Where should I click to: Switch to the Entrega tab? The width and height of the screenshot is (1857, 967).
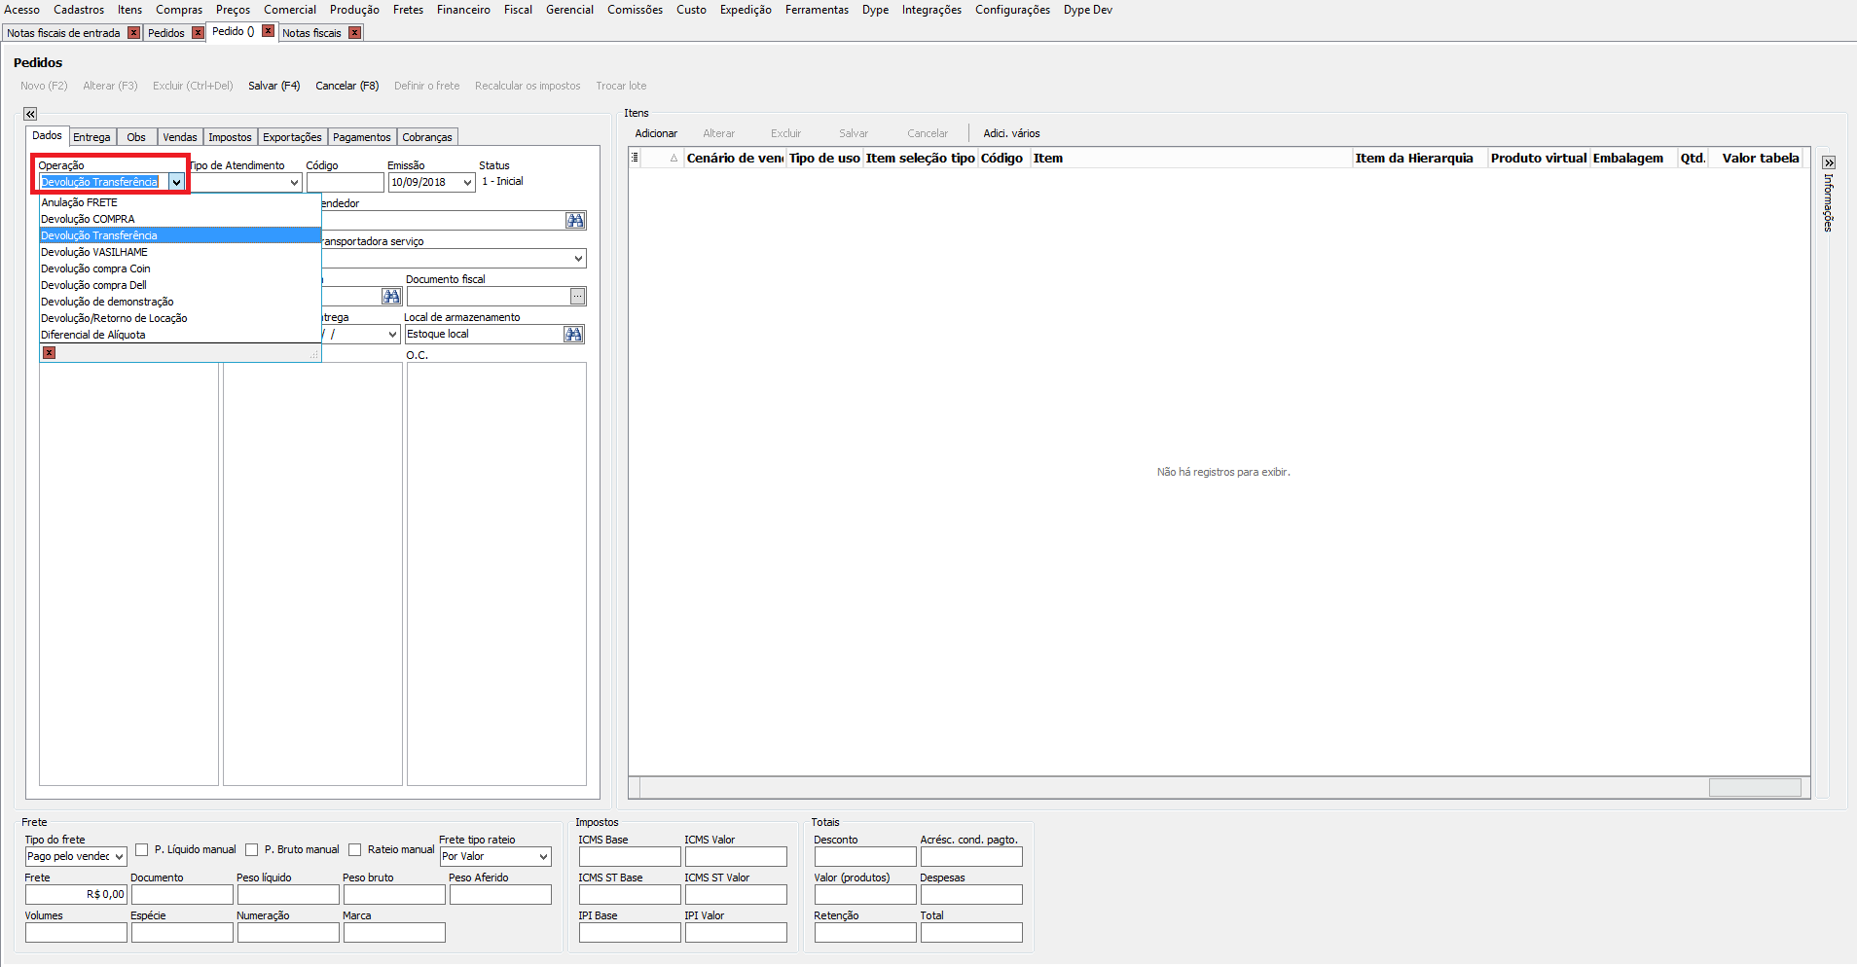coord(92,137)
